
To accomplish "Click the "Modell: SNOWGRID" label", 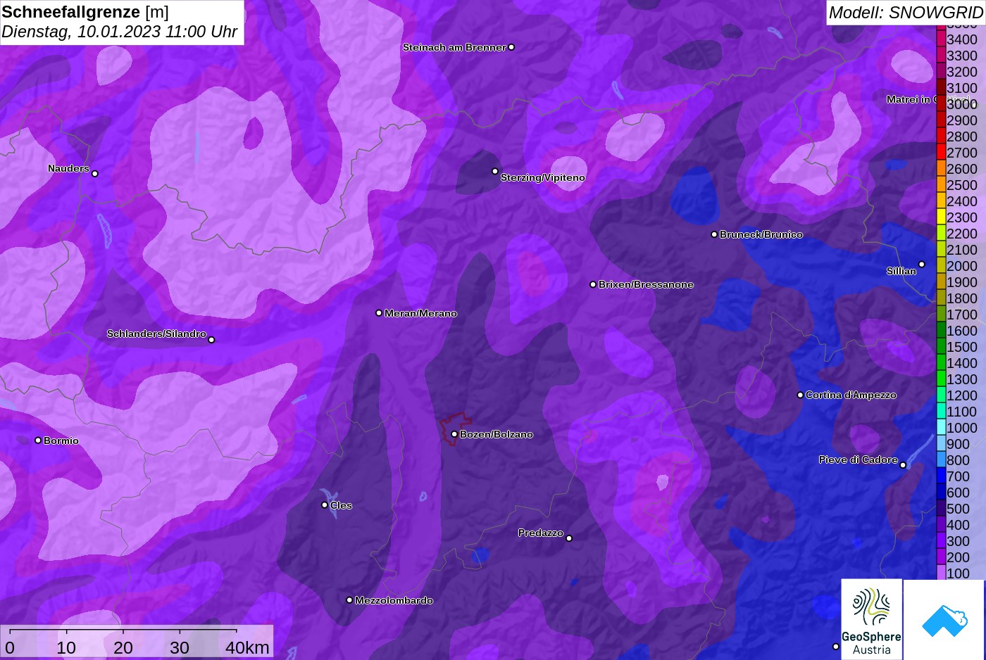I will 906,13.
